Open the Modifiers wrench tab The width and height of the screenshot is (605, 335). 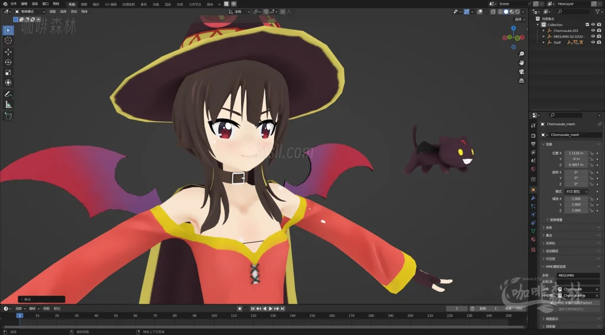pos(534,198)
